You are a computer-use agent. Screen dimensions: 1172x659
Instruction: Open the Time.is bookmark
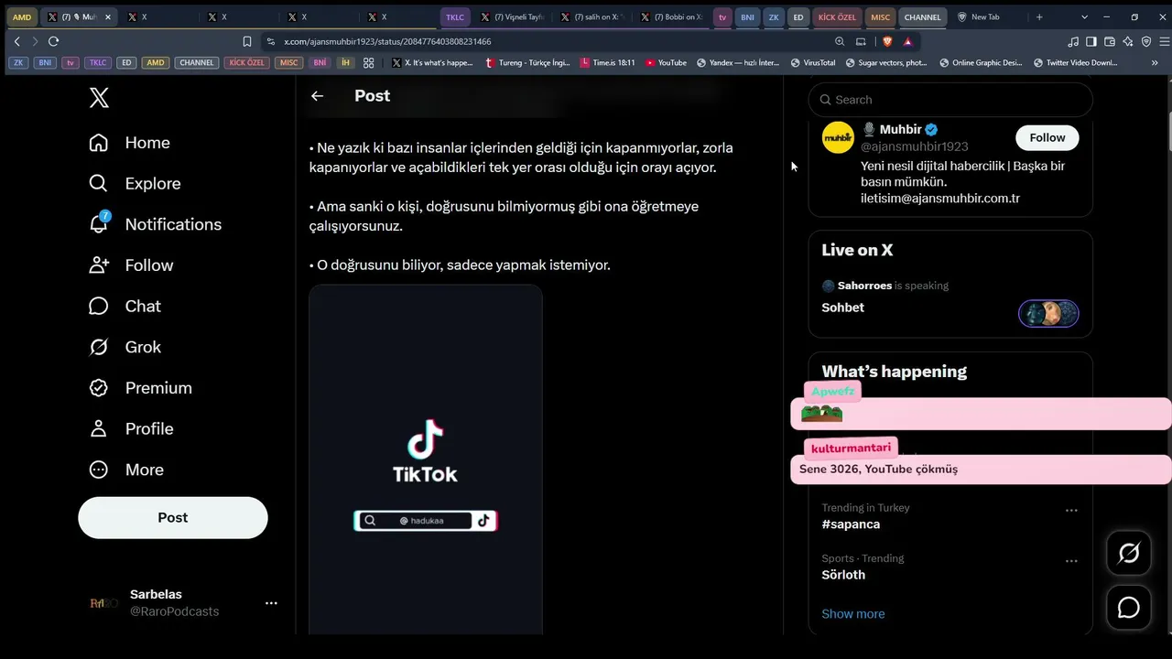(x=608, y=62)
